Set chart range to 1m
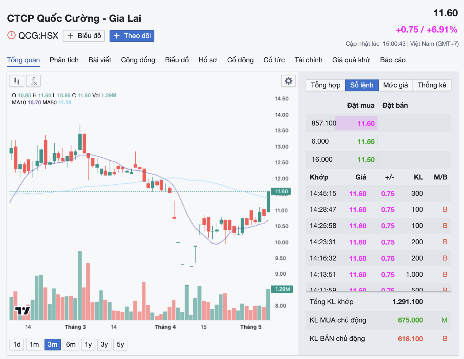The image size is (464, 359). [34, 345]
